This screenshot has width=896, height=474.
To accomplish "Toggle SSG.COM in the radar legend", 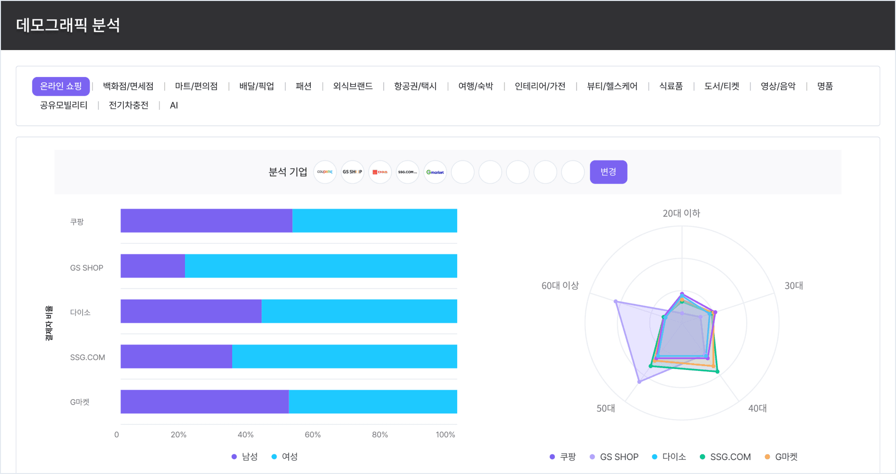I will point(725,457).
